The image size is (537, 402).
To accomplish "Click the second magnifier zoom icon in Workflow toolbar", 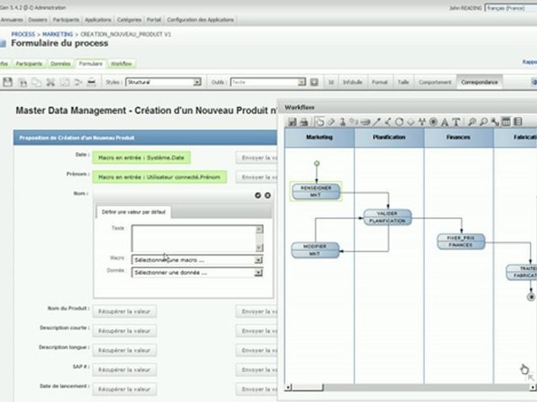I will click(x=483, y=122).
